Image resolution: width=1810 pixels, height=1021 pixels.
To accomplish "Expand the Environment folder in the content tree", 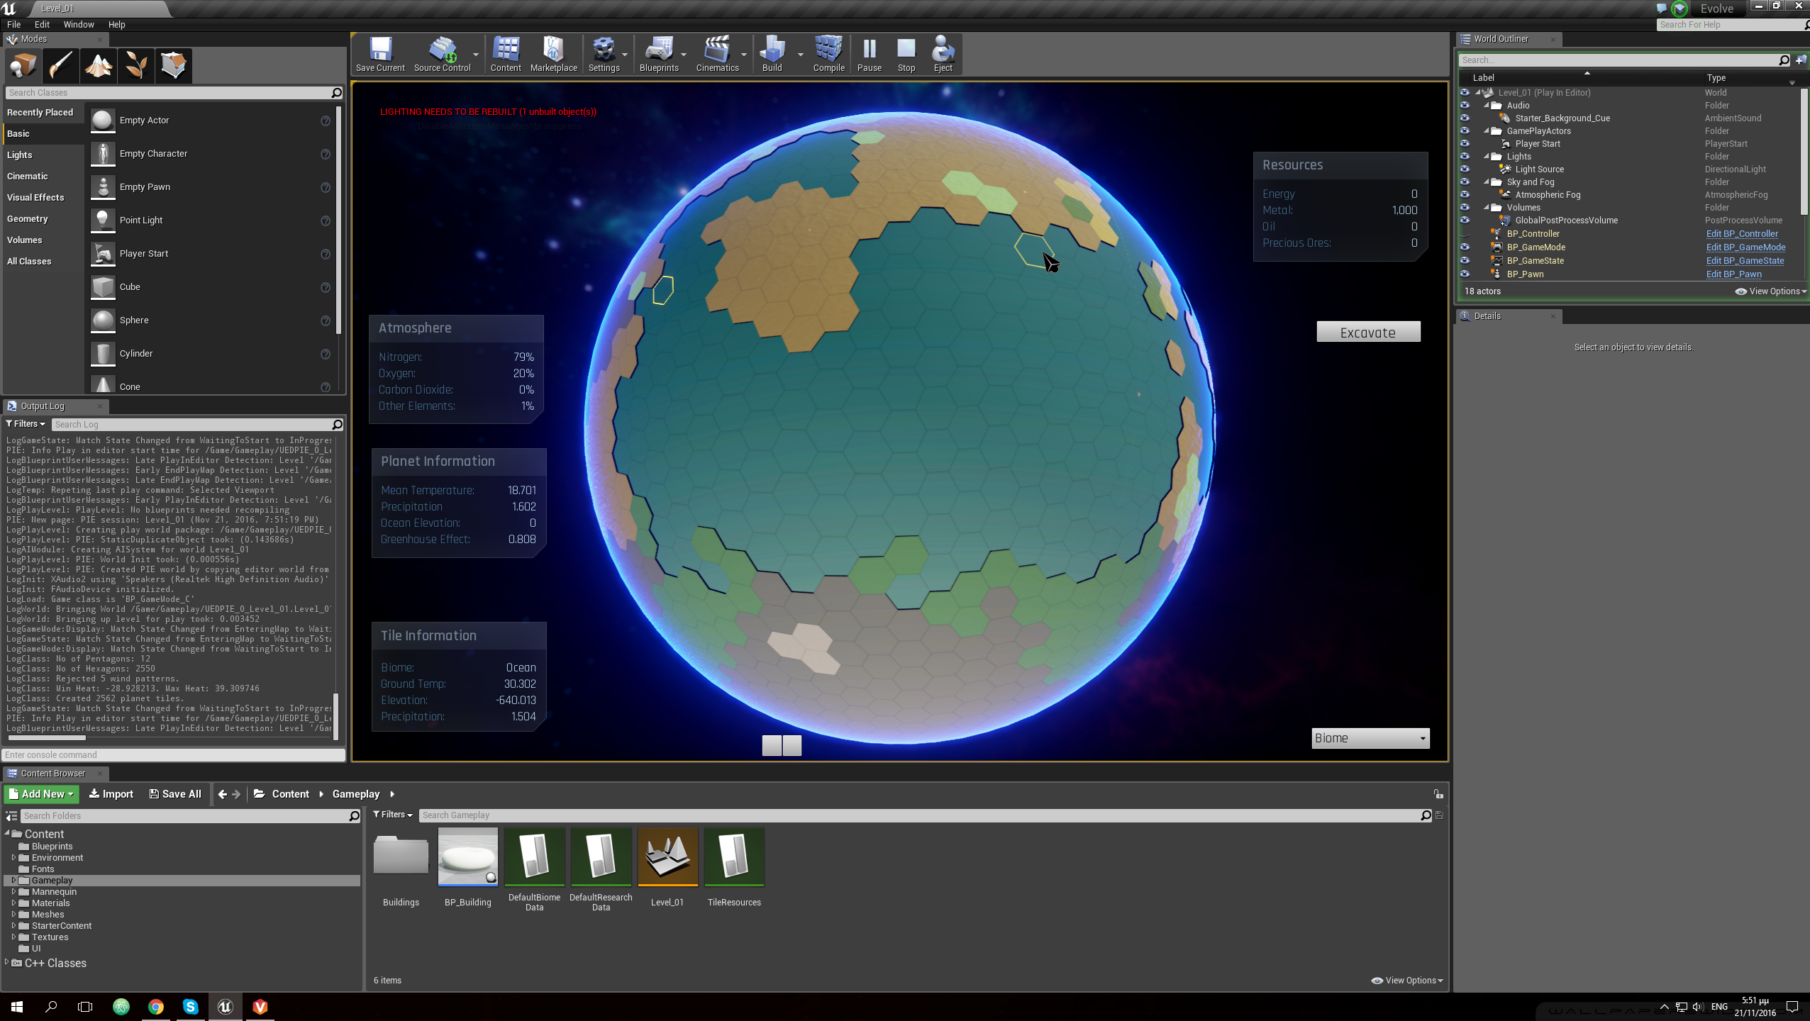I will point(13,858).
